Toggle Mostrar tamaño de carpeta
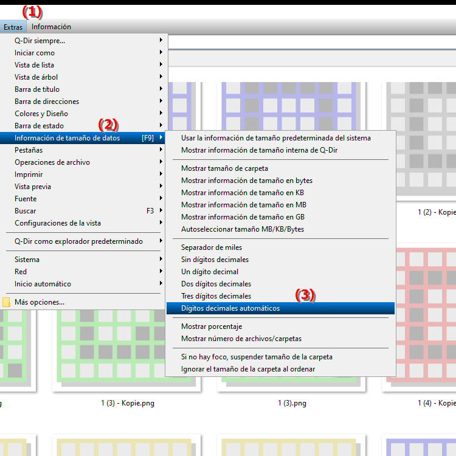The height and width of the screenshot is (456, 456). (281, 168)
